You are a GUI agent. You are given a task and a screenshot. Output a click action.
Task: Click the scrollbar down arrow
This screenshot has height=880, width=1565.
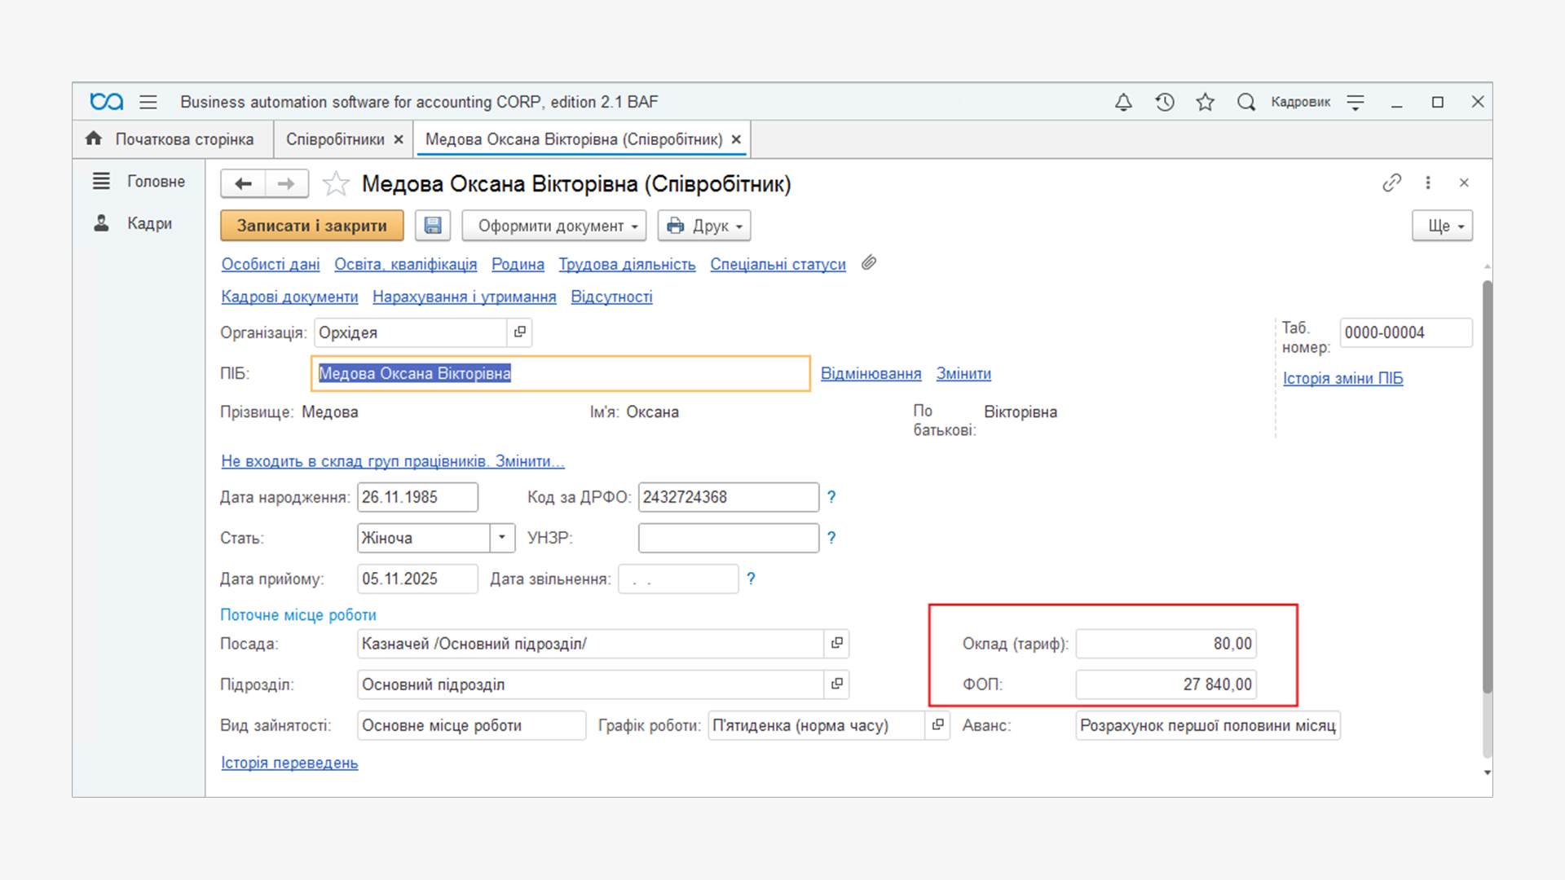[x=1488, y=772]
